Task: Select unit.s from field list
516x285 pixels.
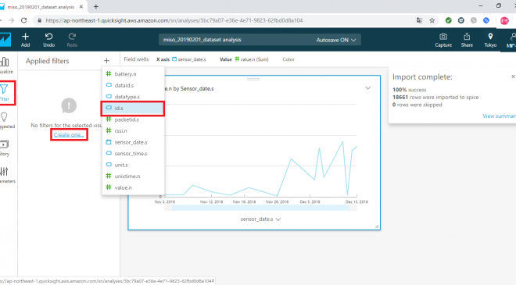Action: point(133,165)
